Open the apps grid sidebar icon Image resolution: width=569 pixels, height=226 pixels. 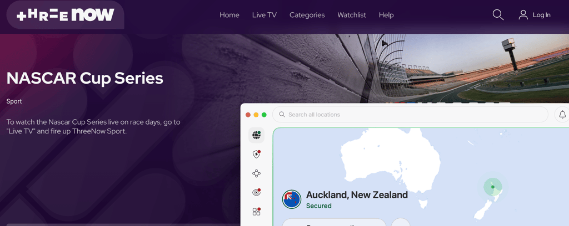(257, 212)
